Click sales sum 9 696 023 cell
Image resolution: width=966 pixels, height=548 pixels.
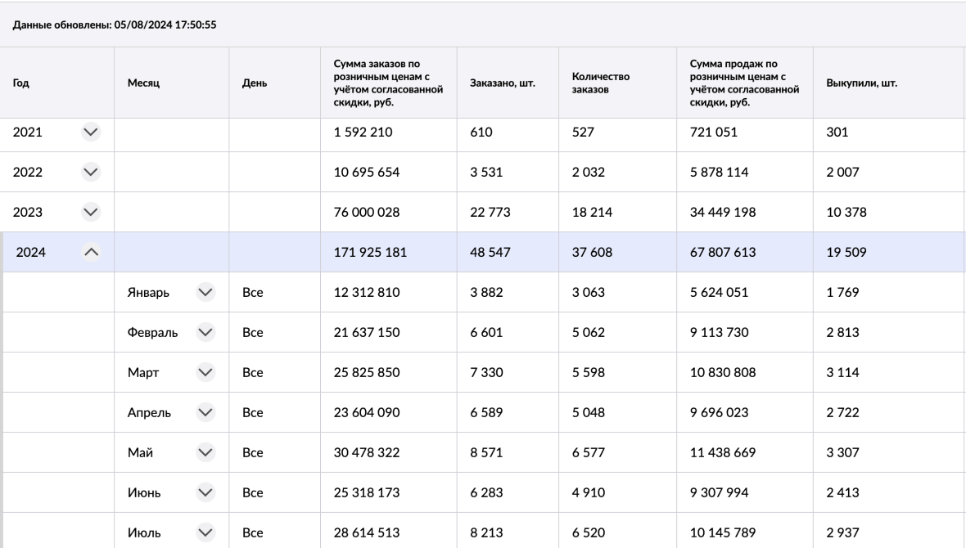745,412
